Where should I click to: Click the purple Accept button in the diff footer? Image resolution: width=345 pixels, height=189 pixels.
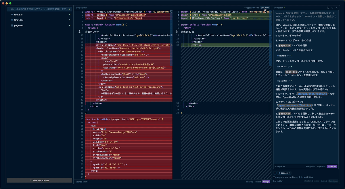tap(266, 182)
